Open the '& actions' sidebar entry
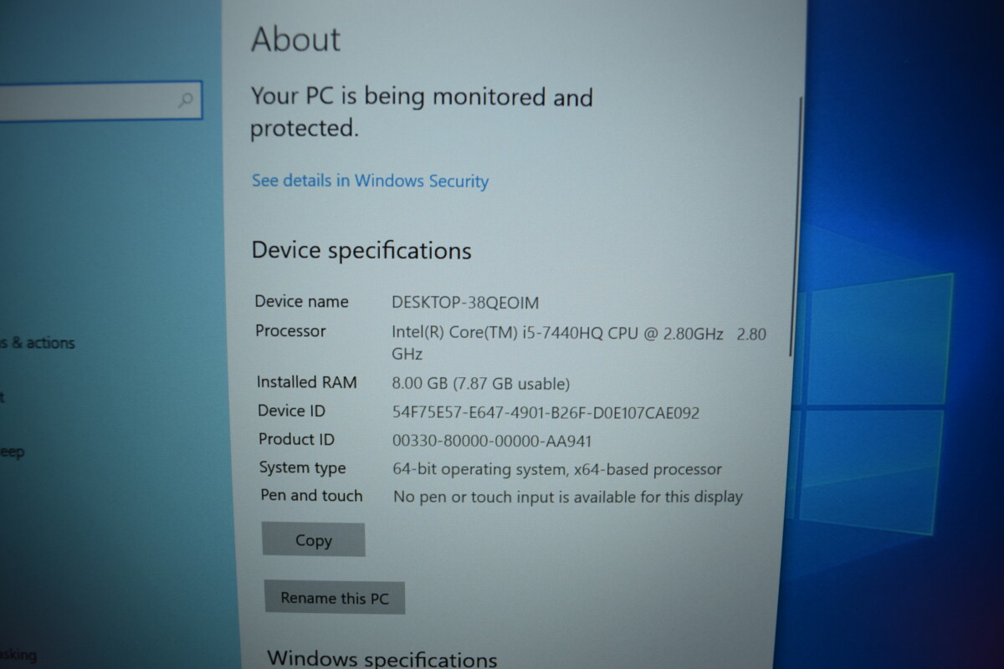Viewport: 1004px width, 669px height. coord(38,343)
